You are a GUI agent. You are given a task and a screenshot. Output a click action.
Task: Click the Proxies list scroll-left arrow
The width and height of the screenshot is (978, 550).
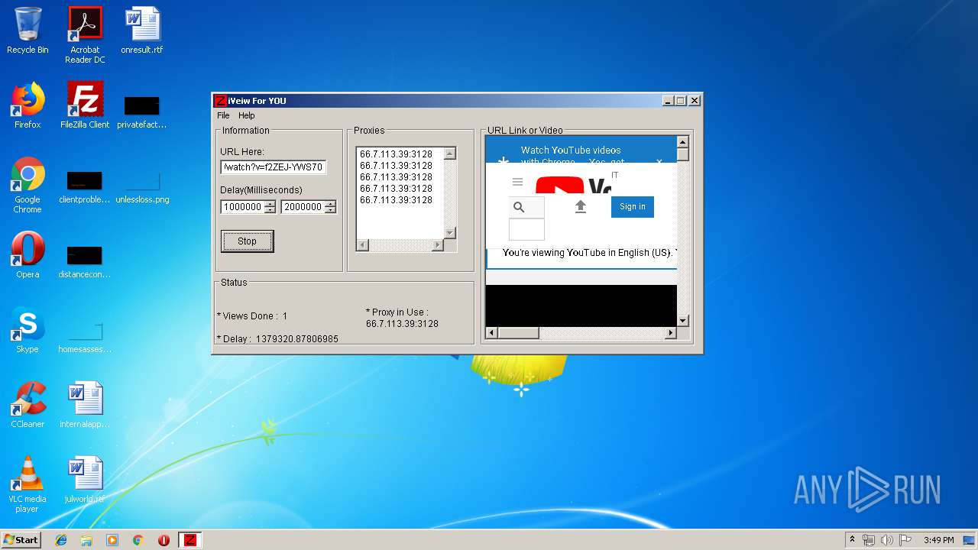coord(362,245)
